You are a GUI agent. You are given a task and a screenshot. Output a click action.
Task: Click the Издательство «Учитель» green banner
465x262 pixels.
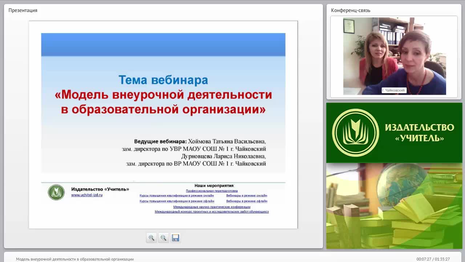tap(394, 132)
